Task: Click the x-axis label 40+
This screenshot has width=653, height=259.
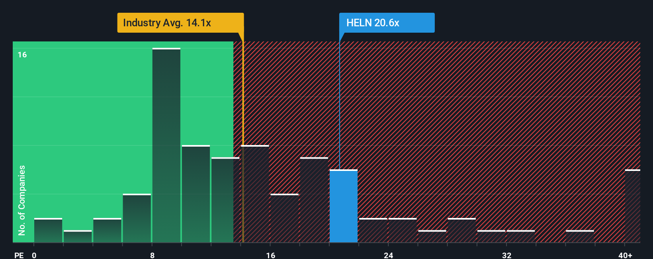Action: 625,255
